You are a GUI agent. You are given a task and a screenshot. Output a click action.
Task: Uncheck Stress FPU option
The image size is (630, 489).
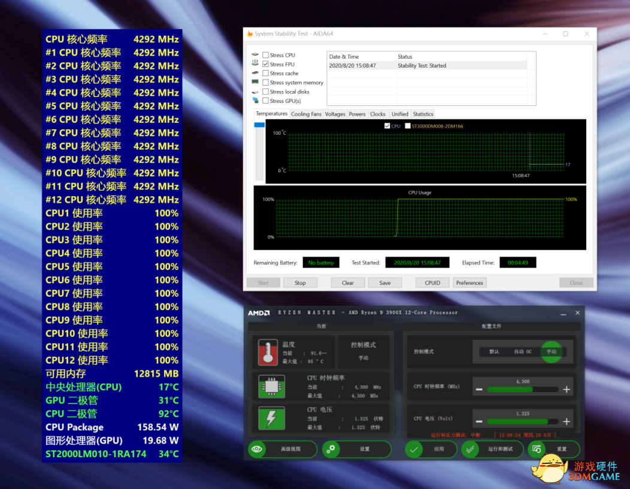tap(265, 64)
